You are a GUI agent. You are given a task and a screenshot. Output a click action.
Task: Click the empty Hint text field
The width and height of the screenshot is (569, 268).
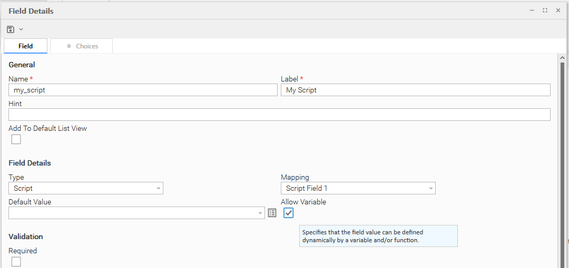(x=279, y=115)
